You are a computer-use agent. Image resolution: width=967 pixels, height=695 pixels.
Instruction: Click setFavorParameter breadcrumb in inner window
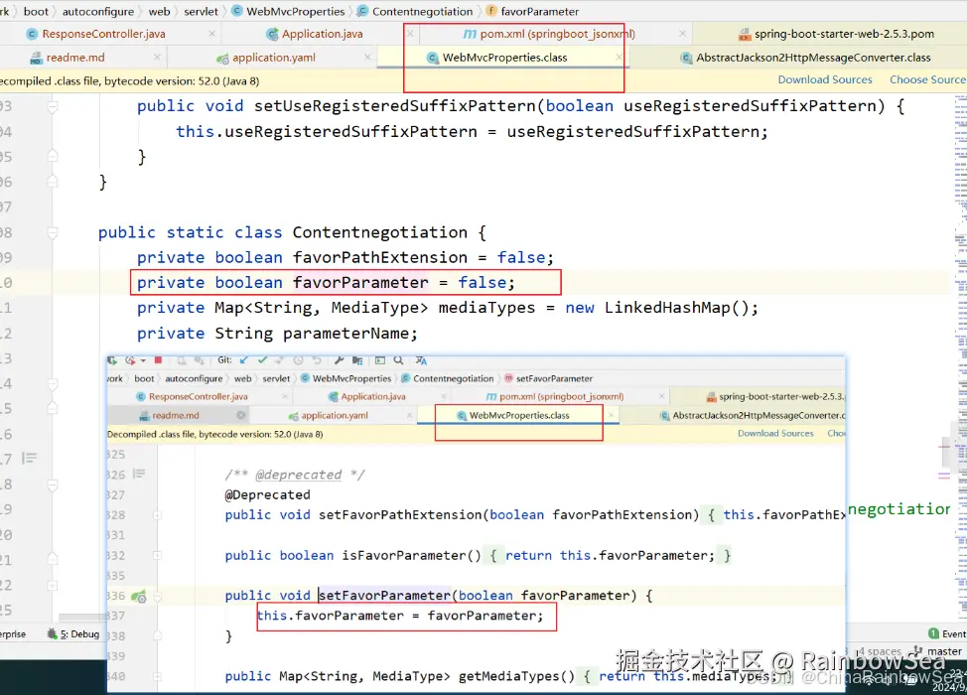point(548,378)
